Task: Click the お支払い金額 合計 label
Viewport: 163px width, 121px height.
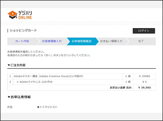Action: pos(121,88)
